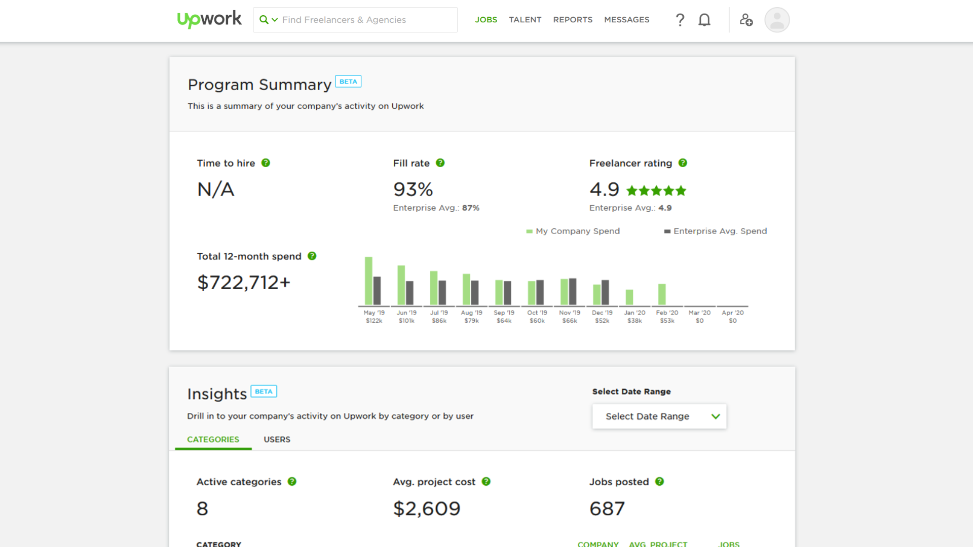Select the CATEGORIES tab
The width and height of the screenshot is (973, 547).
(212, 439)
